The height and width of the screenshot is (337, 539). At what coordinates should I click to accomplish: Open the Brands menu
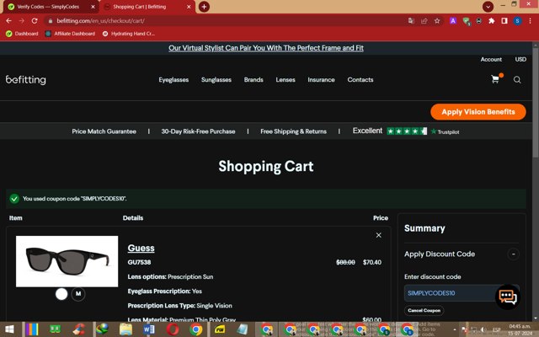click(253, 80)
